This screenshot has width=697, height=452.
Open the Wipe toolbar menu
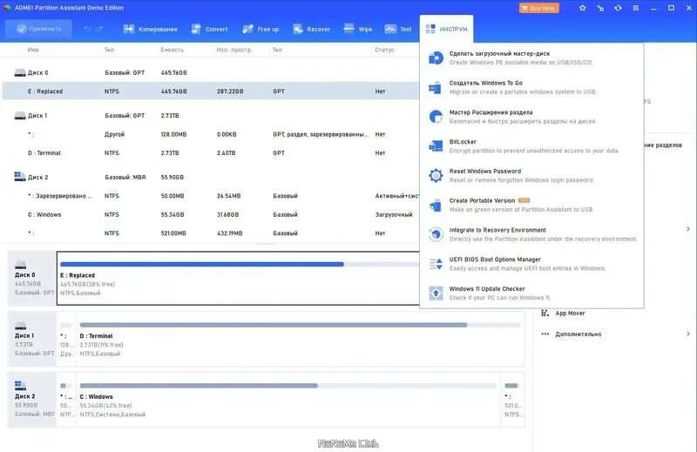click(358, 29)
